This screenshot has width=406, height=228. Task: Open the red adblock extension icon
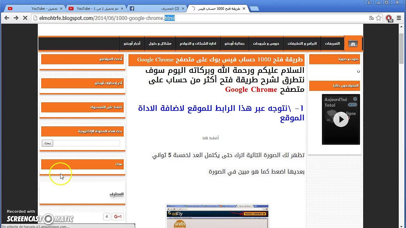(x=389, y=18)
